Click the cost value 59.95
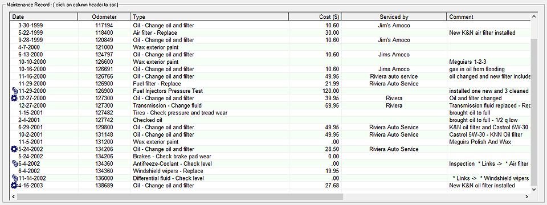 click(x=332, y=106)
